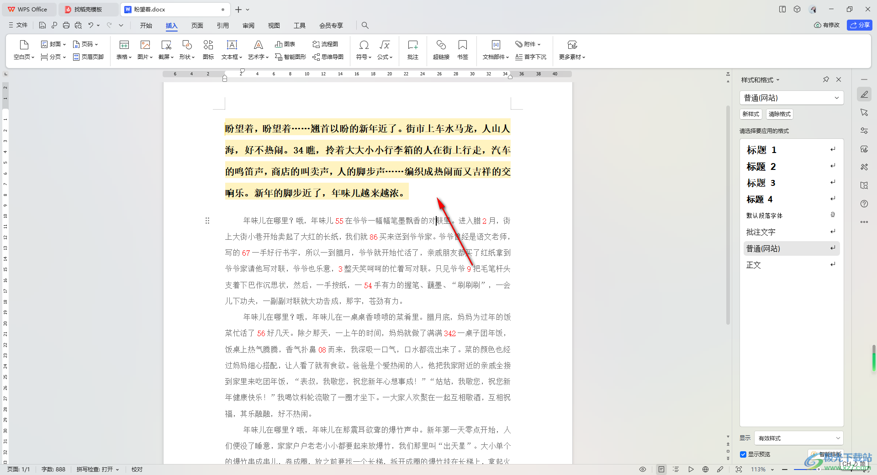
Task: Toggle the 显示预览 checkbox
Action: point(743,454)
